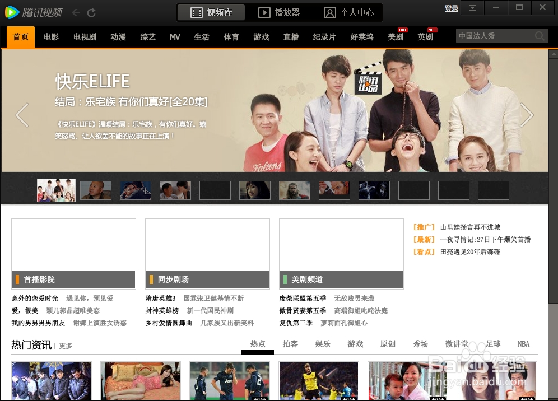Open link 封神英雄榜
The height and width of the screenshot is (401, 558).
click(x=162, y=311)
